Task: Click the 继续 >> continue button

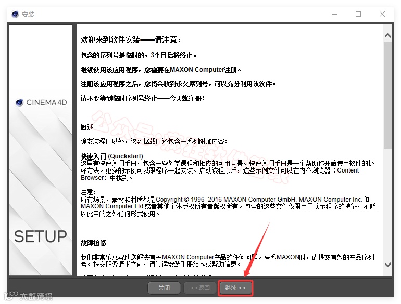Action: pyautogui.click(x=235, y=288)
